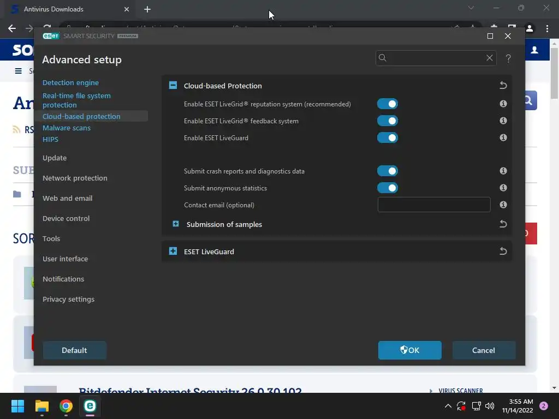The width and height of the screenshot is (559, 419).
Task: Click the info icon for Contact email
Action: (503, 205)
